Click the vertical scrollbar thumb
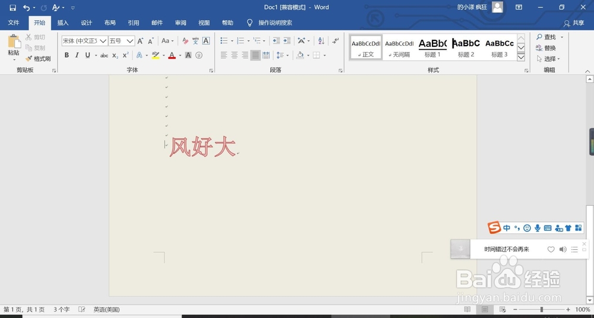 [589, 250]
